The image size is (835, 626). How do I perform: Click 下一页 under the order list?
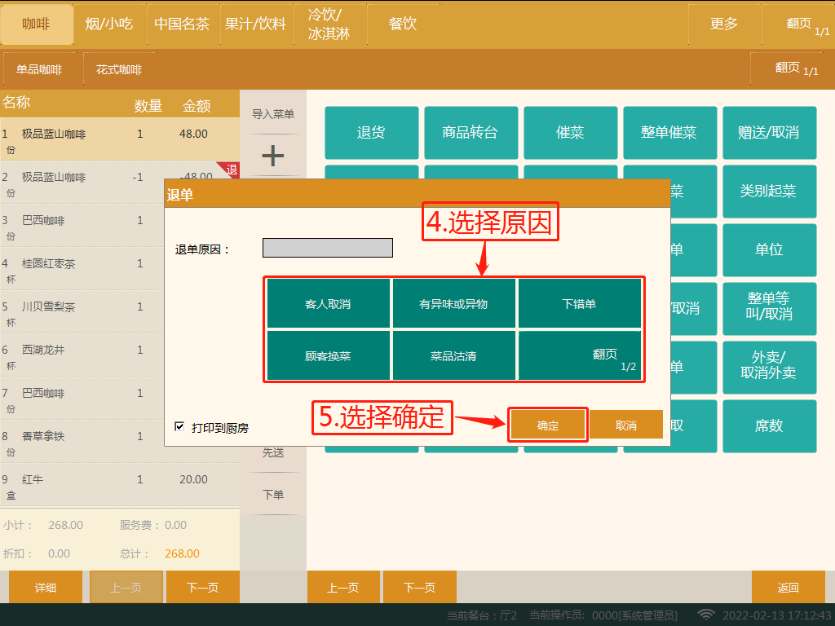pos(203,587)
